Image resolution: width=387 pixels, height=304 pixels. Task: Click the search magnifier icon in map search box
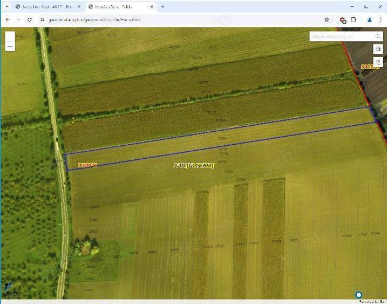pyautogui.click(x=378, y=36)
